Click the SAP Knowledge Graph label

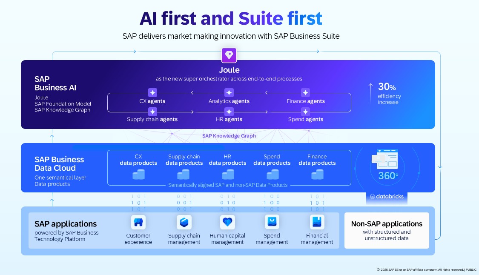229,136
